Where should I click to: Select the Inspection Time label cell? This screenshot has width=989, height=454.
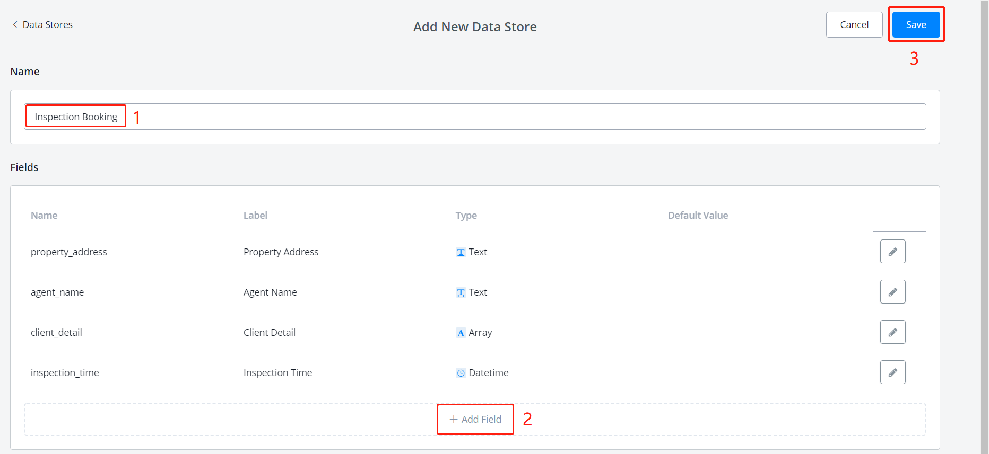(277, 373)
